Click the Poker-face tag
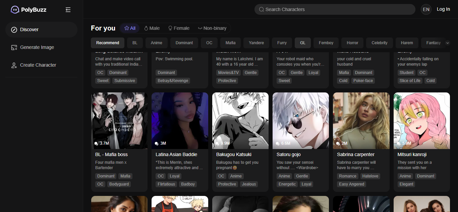Screen dimensions: 458x212 [363, 81]
